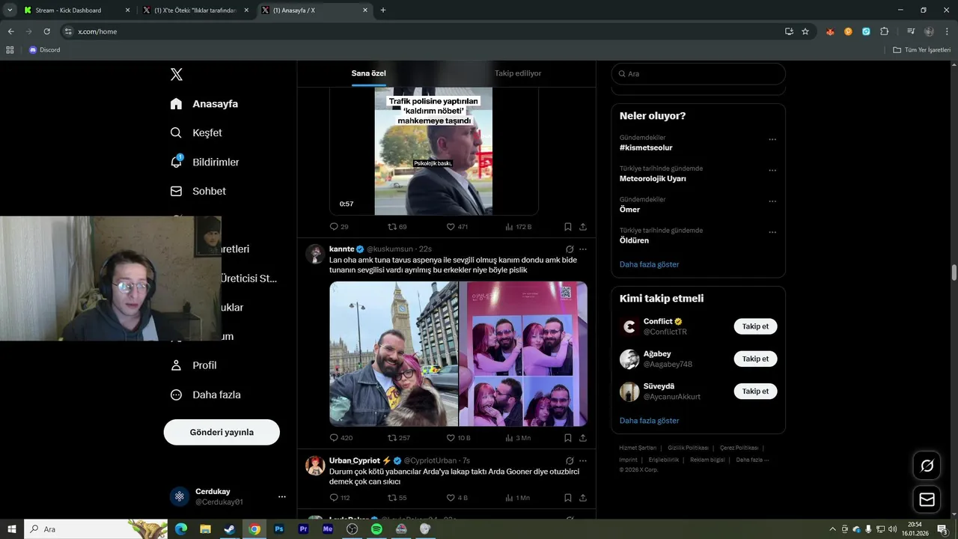Play the traffic police video
The width and height of the screenshot is (958, 539).
[434, 151]
